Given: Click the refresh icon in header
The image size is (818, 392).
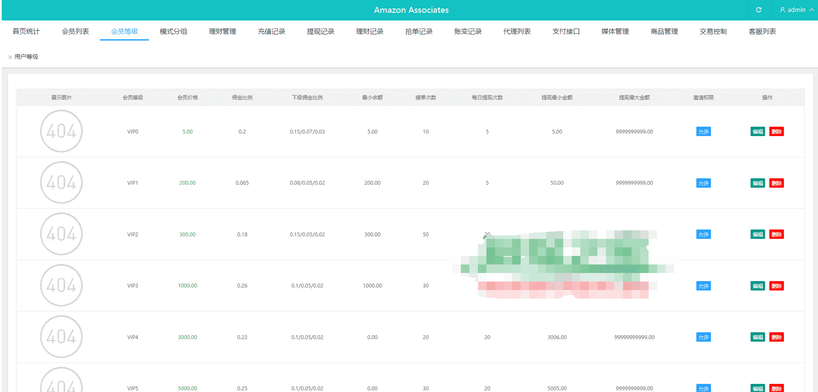Looking at the screenshot, I should pos(758,10).
